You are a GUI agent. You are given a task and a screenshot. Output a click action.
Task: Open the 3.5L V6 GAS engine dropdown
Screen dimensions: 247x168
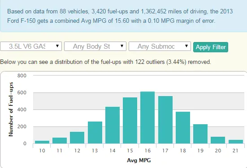click(x=31, y=46)
